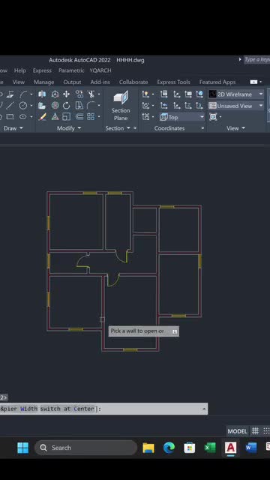270x480 pixels.
Task: Click the Type a keyword search box
Action: 257,59
